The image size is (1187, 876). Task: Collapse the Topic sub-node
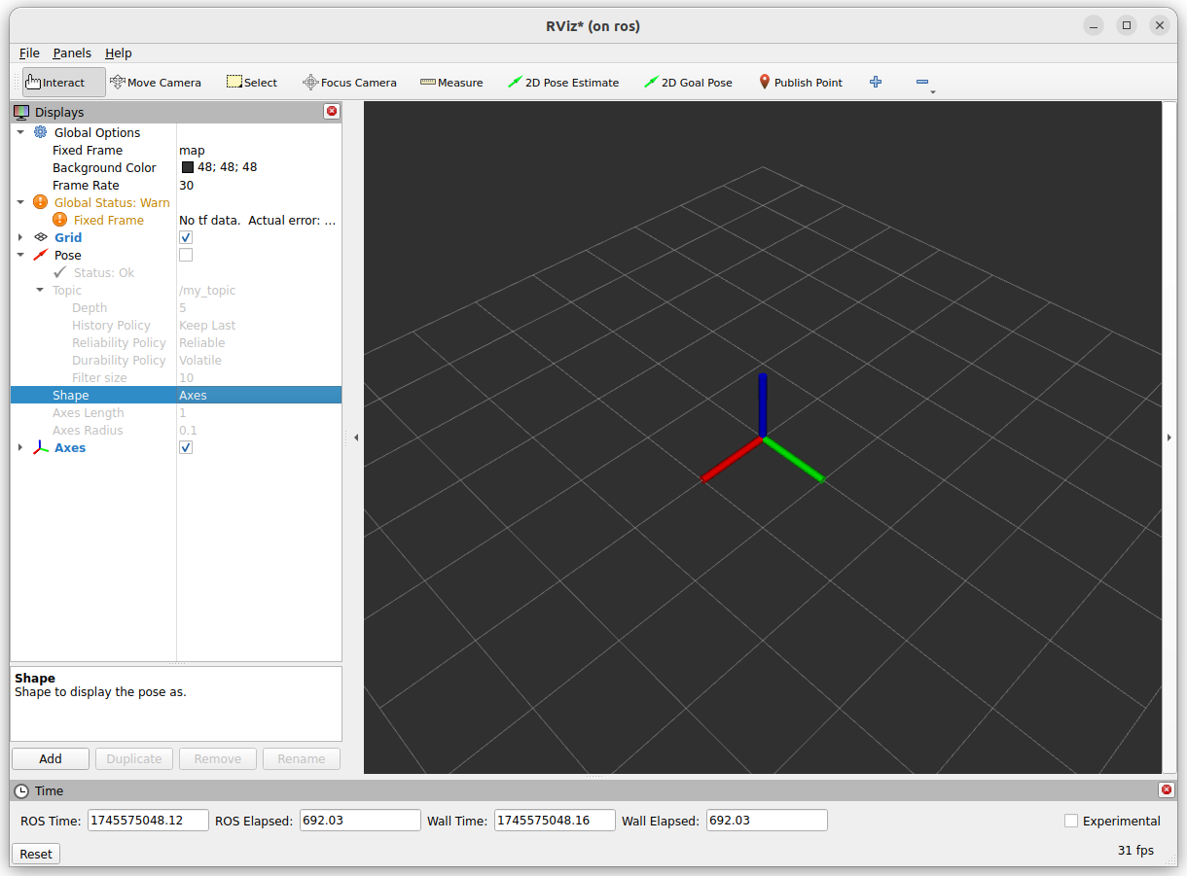pos(40,290)
